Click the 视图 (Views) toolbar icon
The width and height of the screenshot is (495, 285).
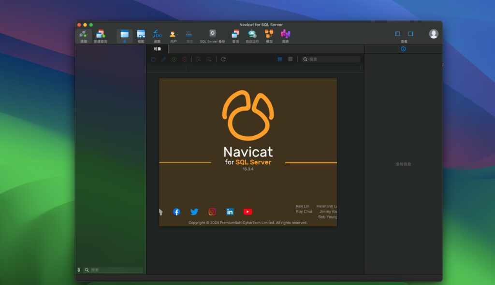[x=141, y=34]
